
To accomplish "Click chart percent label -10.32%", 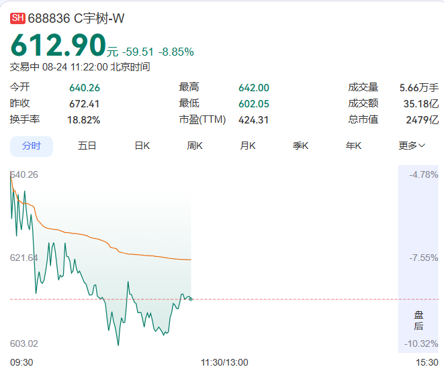I will click(421, 343).
